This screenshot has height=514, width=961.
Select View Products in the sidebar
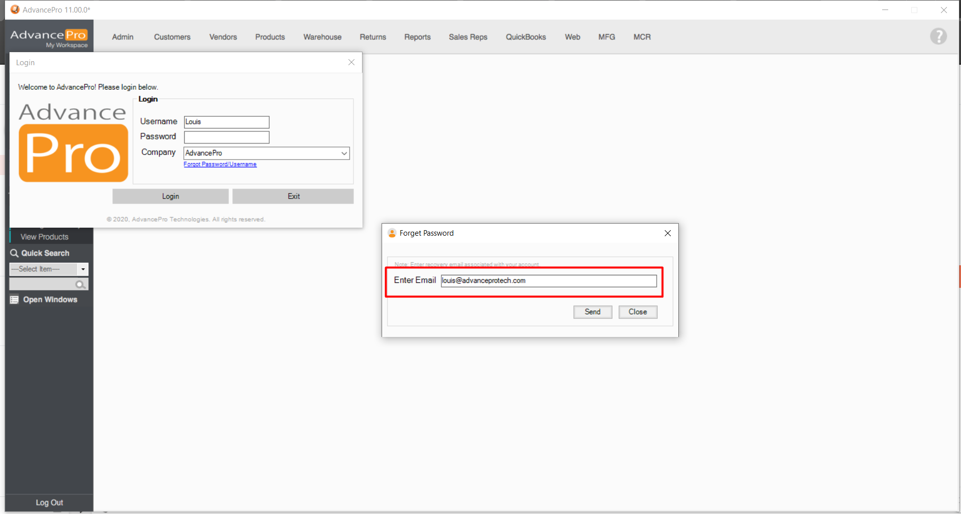pyautogui.click(x=44, y=237)
